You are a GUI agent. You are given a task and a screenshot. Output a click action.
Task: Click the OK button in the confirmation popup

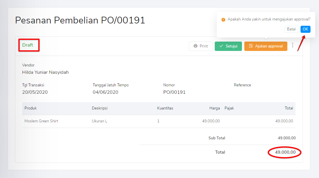305,29
